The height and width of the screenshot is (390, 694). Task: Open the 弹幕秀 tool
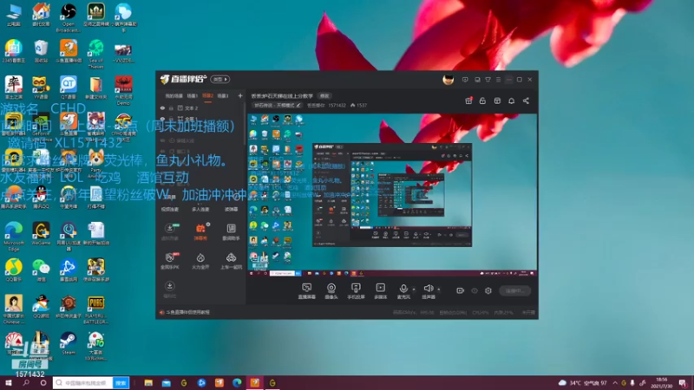pyautogui.click(x=200, y=231)
